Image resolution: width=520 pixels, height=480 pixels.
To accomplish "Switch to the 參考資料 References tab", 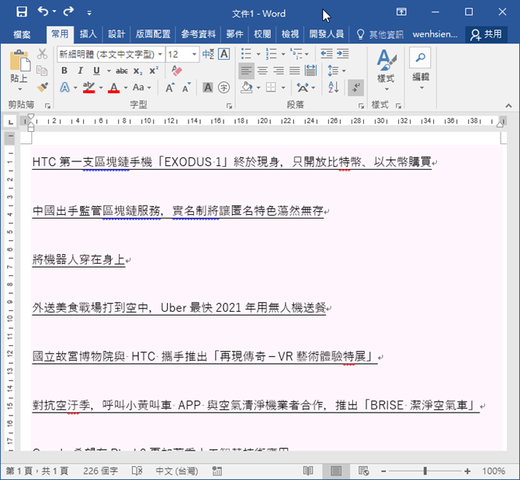I will (x=199, y=34).
